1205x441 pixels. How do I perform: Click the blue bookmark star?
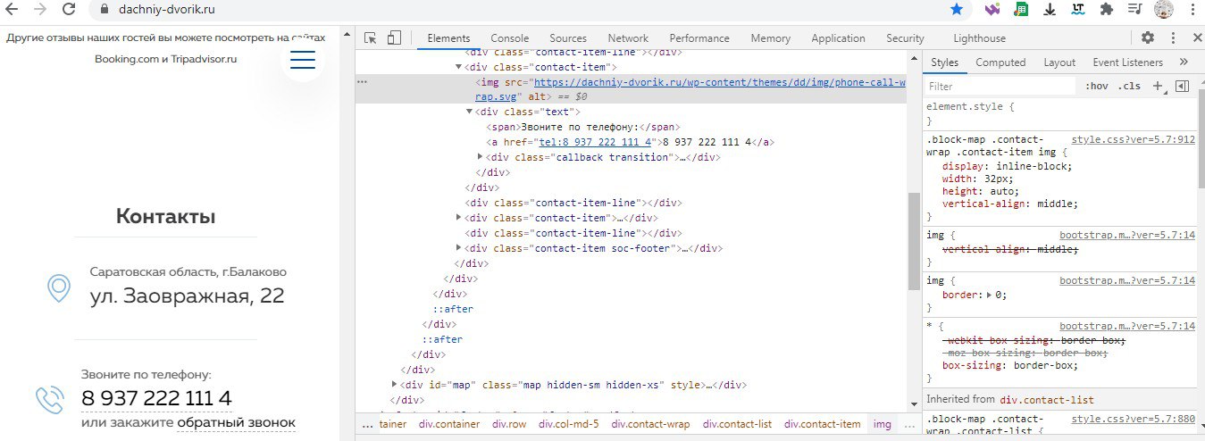957,10
